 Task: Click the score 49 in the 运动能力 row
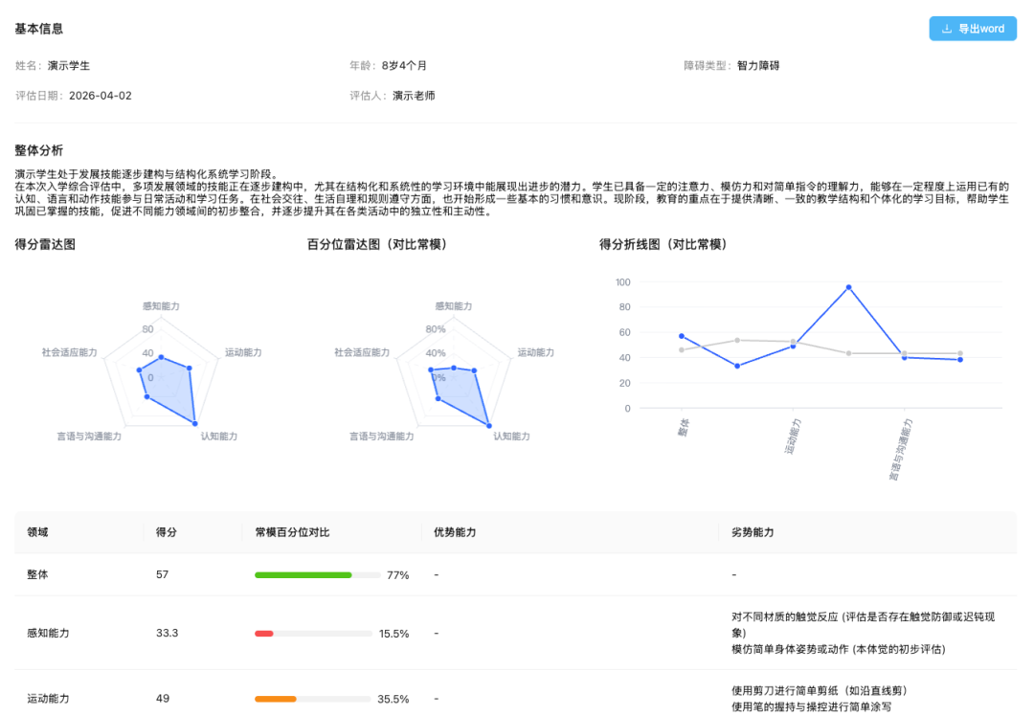163,698
